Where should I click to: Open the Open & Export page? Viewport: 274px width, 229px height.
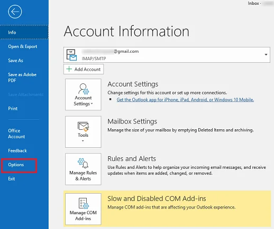23,46
